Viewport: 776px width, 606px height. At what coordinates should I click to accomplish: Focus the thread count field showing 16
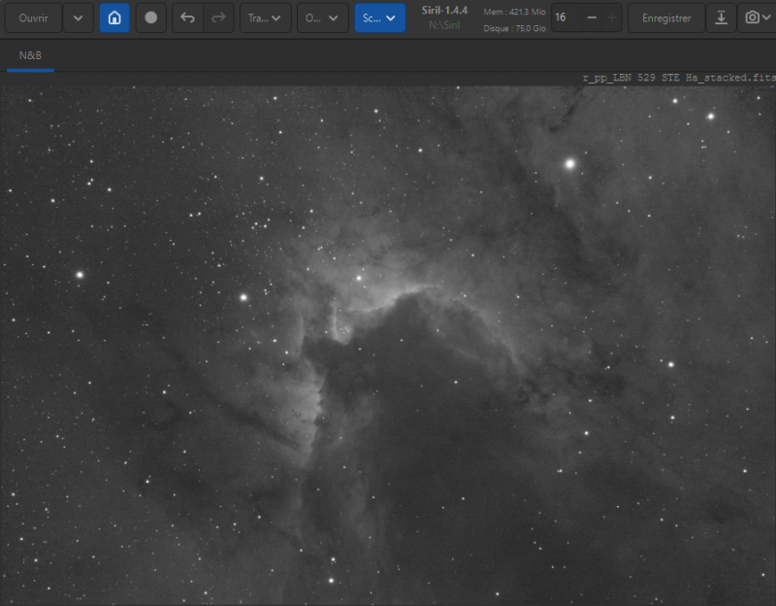(566, 17)
